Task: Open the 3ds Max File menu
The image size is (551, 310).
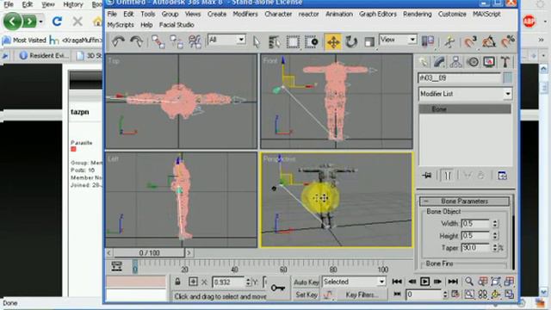Action: pos(112,14)
